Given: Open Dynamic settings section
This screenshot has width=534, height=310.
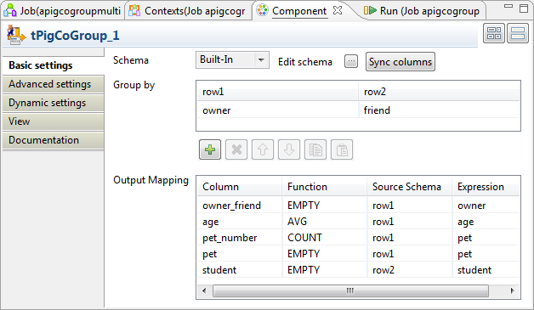Looking at the screenshot, I should 53,103.
